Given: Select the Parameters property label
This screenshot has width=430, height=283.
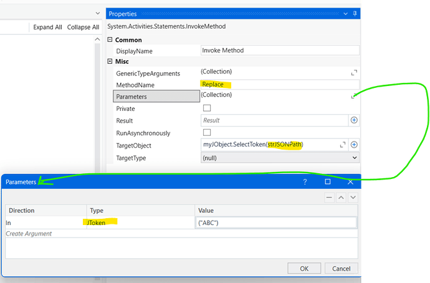Looking at the screenshot, I should (x=156, y=96).
